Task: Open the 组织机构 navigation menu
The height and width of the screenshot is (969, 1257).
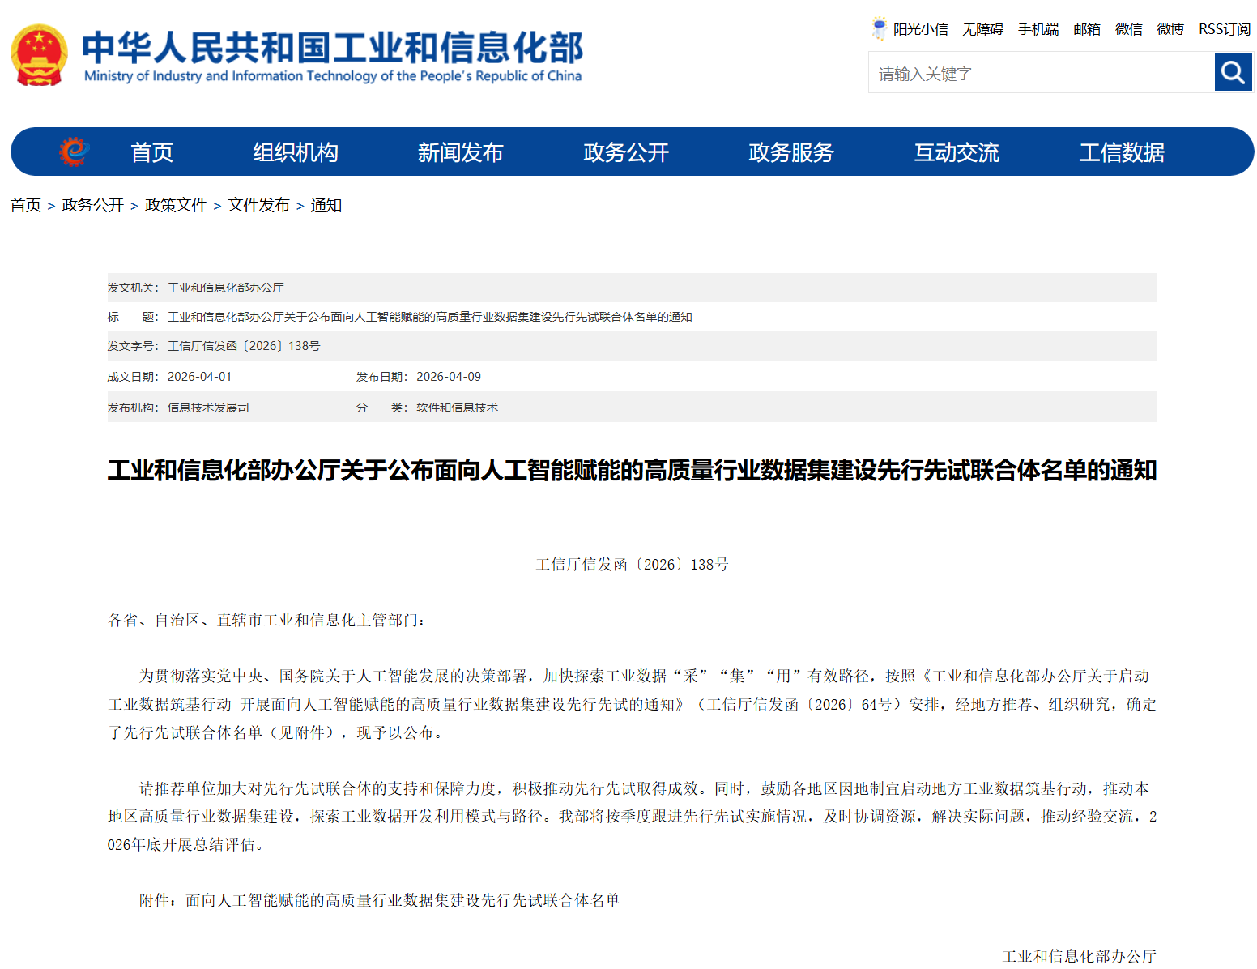Action: point(295,152)
